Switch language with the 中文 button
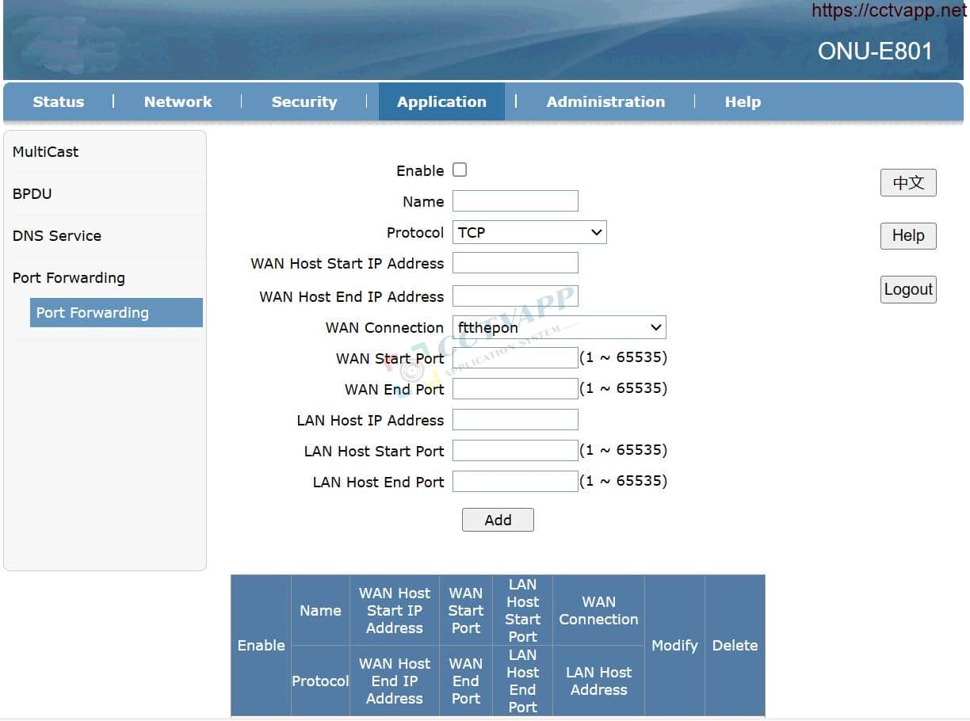 pyautogui.click(x=908, y=183)
